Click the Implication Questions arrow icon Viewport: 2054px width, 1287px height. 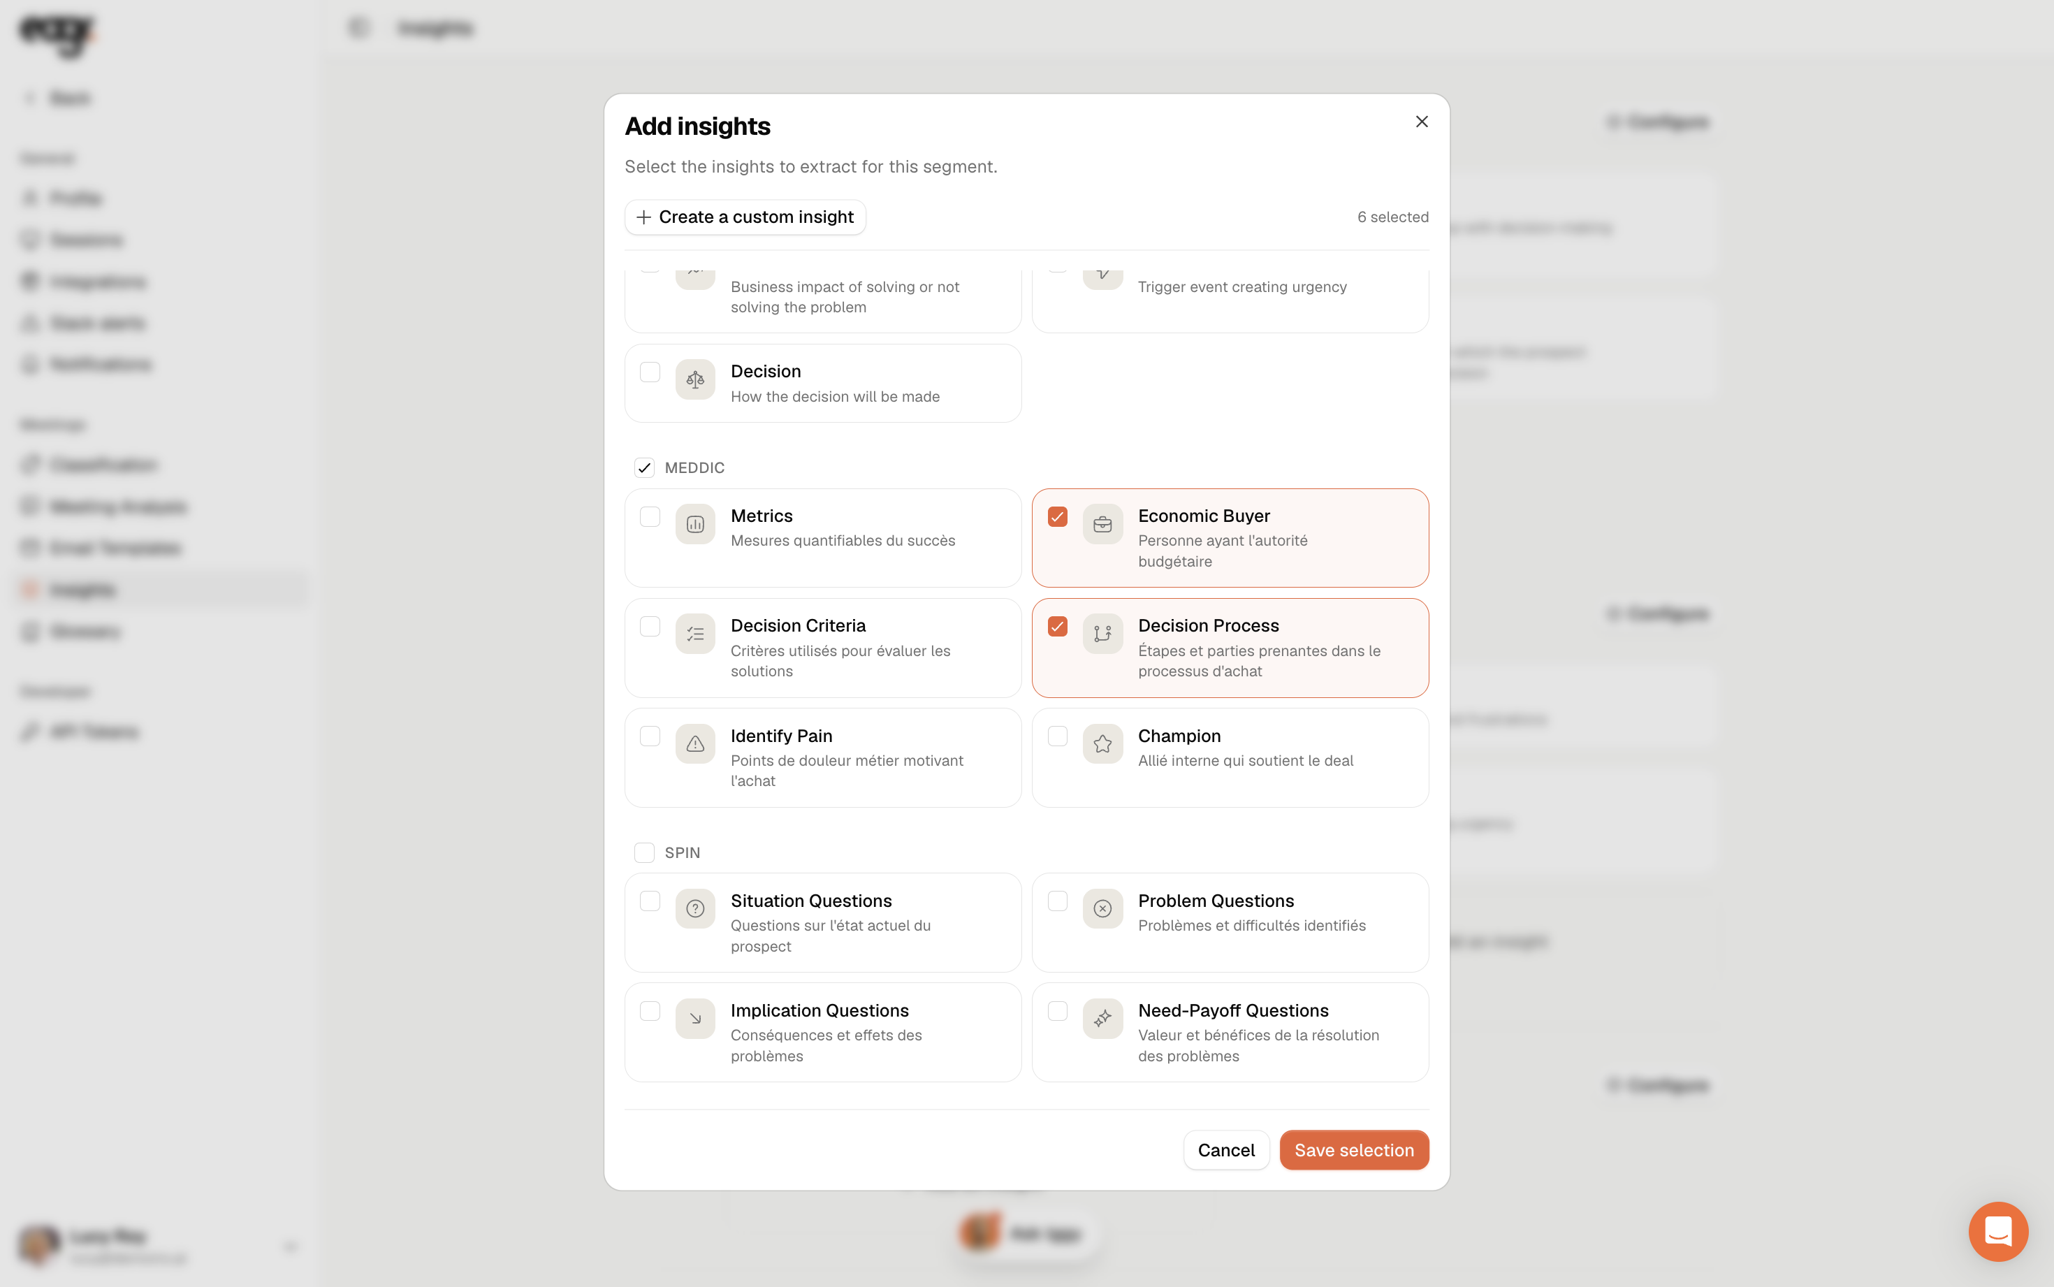pyautogui.click(x=695, y=1019)
